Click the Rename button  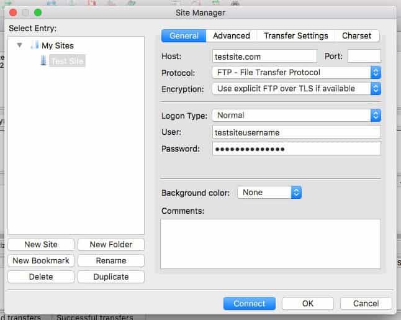[111, 260]
